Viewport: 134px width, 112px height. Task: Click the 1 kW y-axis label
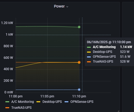coord(9,35)
